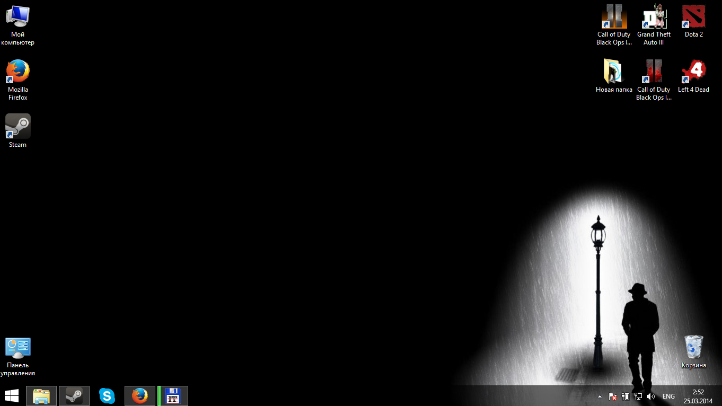Screen dimensions: 722x406
Task: Change the ENG input language indicator
Action: 668,396
